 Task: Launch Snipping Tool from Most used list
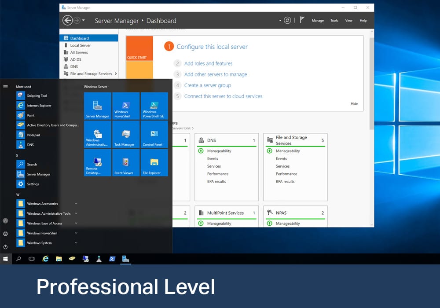click(x=48, y=95)
